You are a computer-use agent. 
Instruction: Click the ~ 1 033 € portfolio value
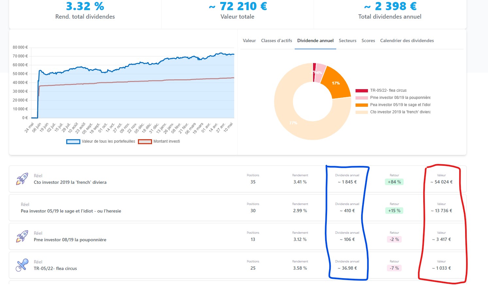pyautogui.click(x=442, y=268)
